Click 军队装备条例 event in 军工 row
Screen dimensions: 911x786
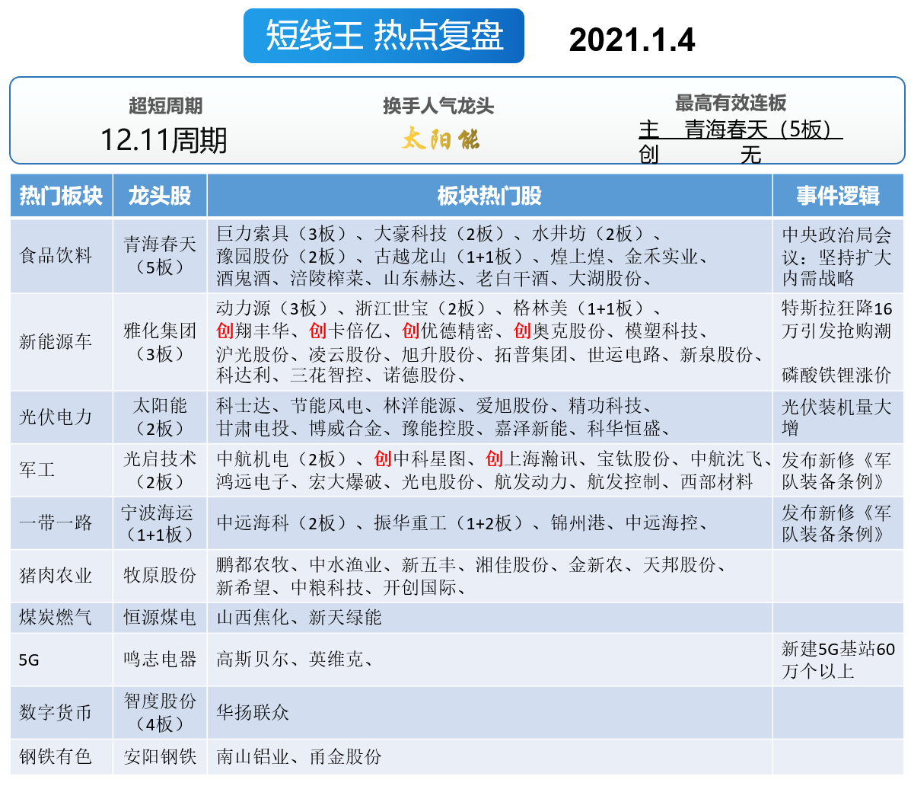click(836, 471)
